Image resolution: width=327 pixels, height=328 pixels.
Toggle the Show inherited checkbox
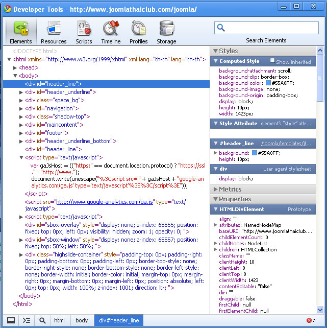pos(272,60)
